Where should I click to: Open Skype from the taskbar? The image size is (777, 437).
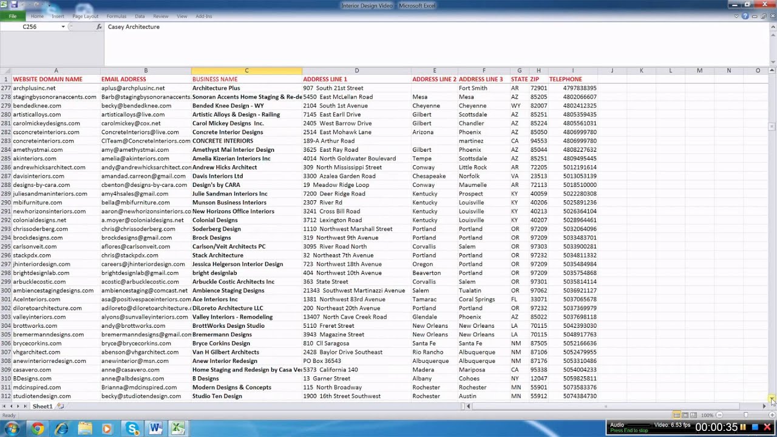point(132,429)
